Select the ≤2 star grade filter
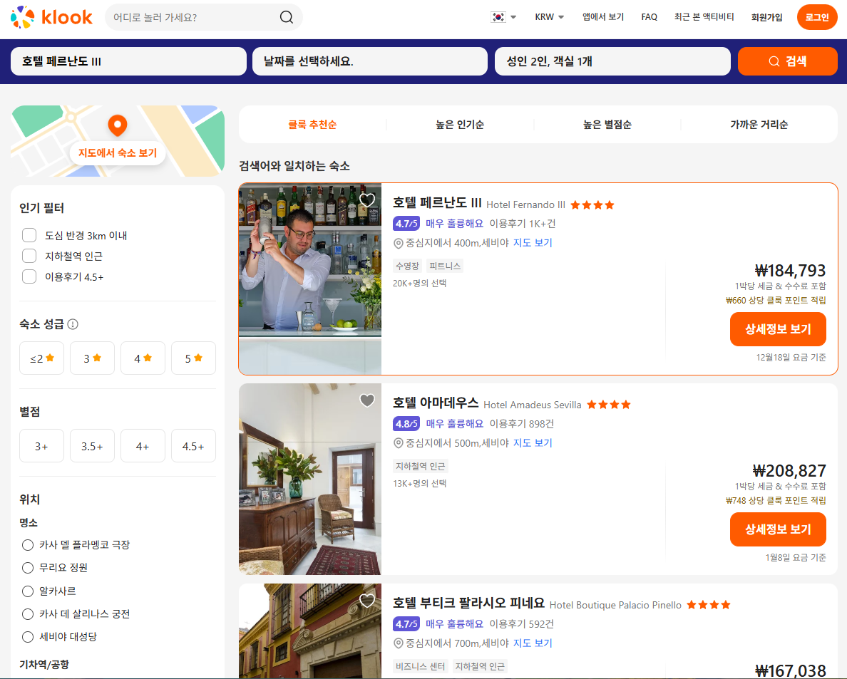The image size is (847, 679). click(x=41, y=358)
